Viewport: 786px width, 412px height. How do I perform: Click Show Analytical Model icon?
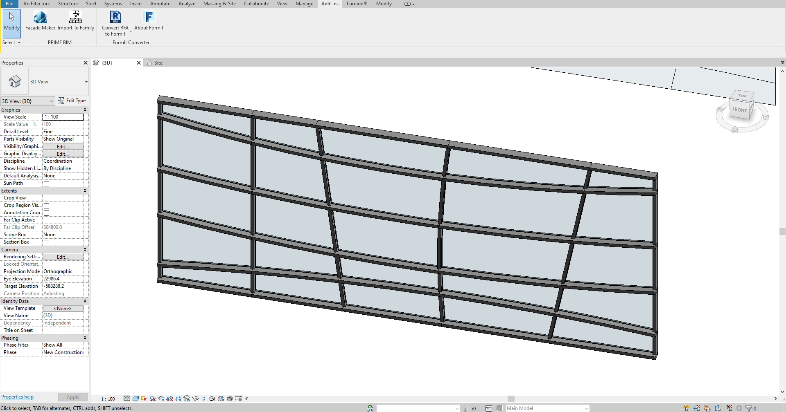(x=221, y=399)
